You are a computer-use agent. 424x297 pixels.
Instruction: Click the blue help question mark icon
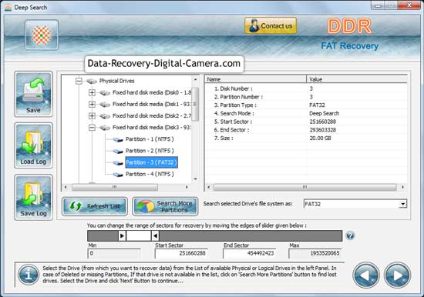[x=350, y=235]
